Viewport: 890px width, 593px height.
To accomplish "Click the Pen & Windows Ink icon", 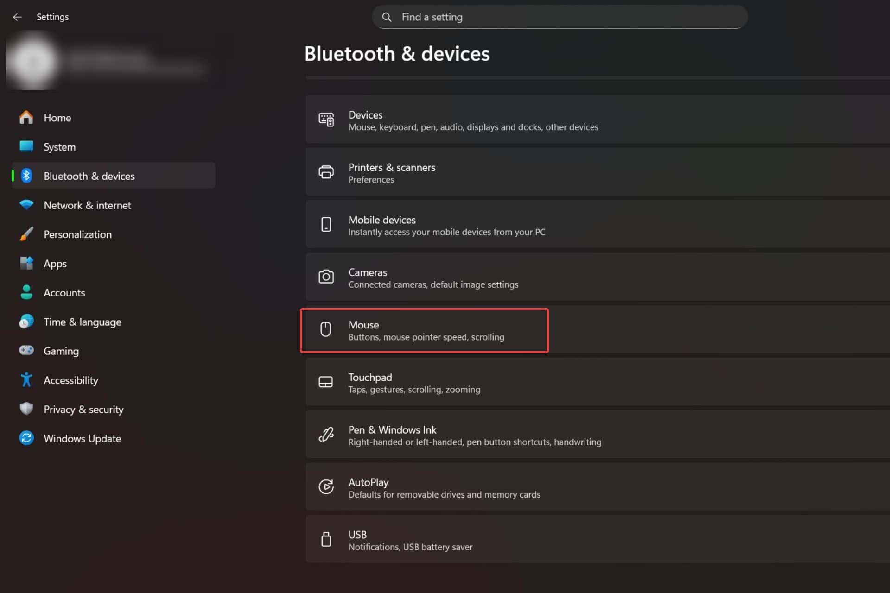I will tap(326, 435).
